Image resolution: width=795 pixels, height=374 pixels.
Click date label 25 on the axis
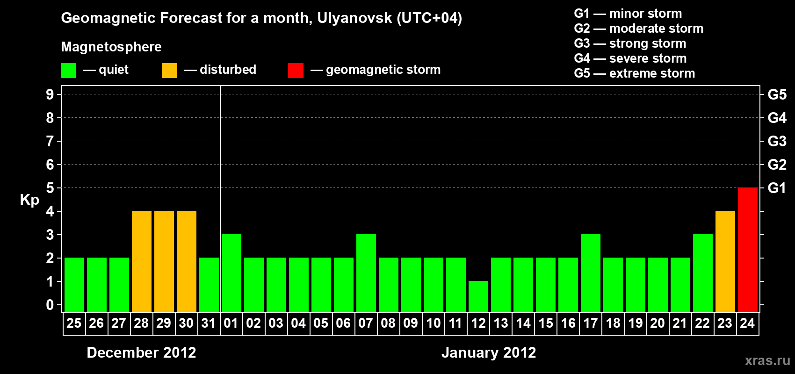(74, 323)
